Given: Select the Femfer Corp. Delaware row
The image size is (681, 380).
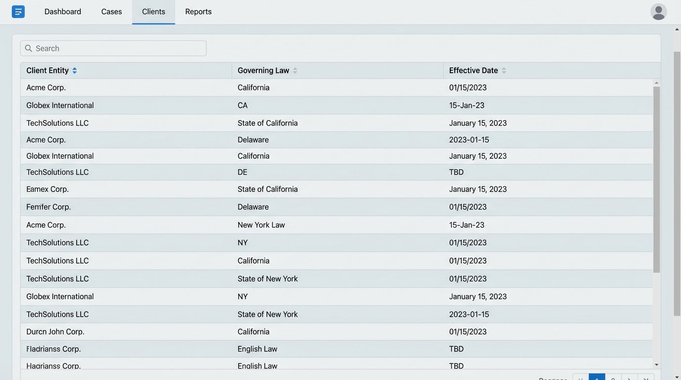Looking at the screenshot, I should [x=198, y=207].
